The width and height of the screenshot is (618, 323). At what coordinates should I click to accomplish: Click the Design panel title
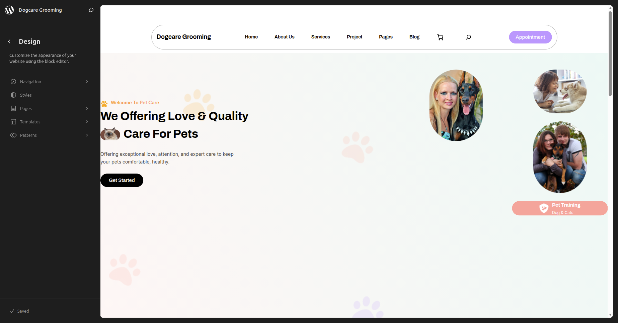pos(29,41)
